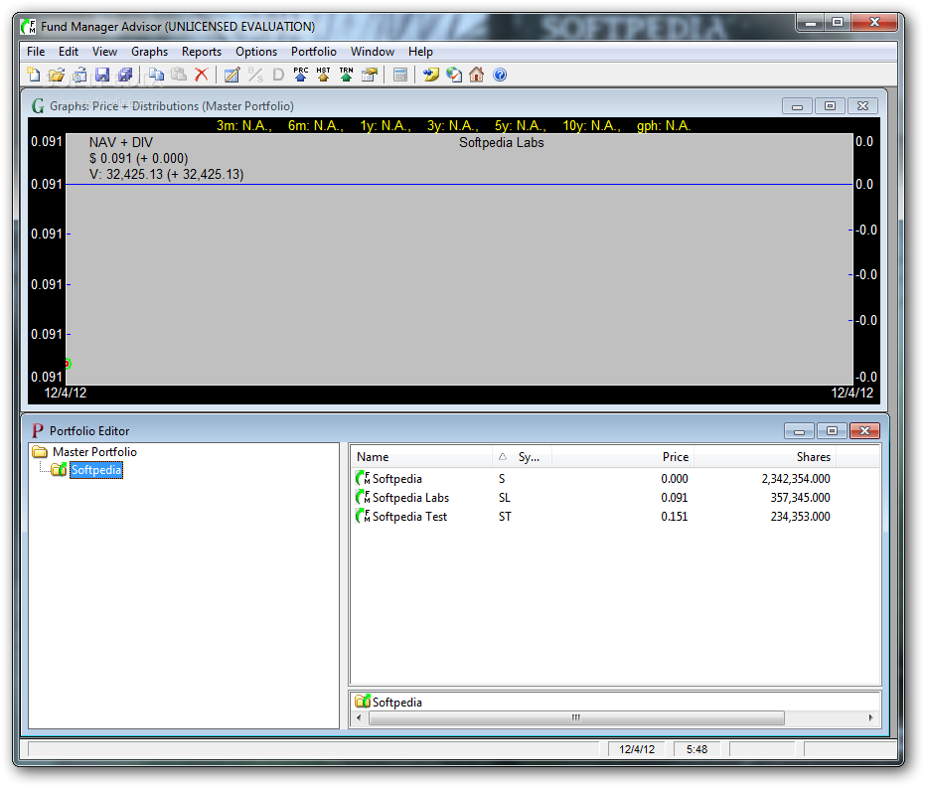Close the Portfolio Editor window
Image resolution: width=925 pixels, height=787 pixels.
(x=864, y=431)
